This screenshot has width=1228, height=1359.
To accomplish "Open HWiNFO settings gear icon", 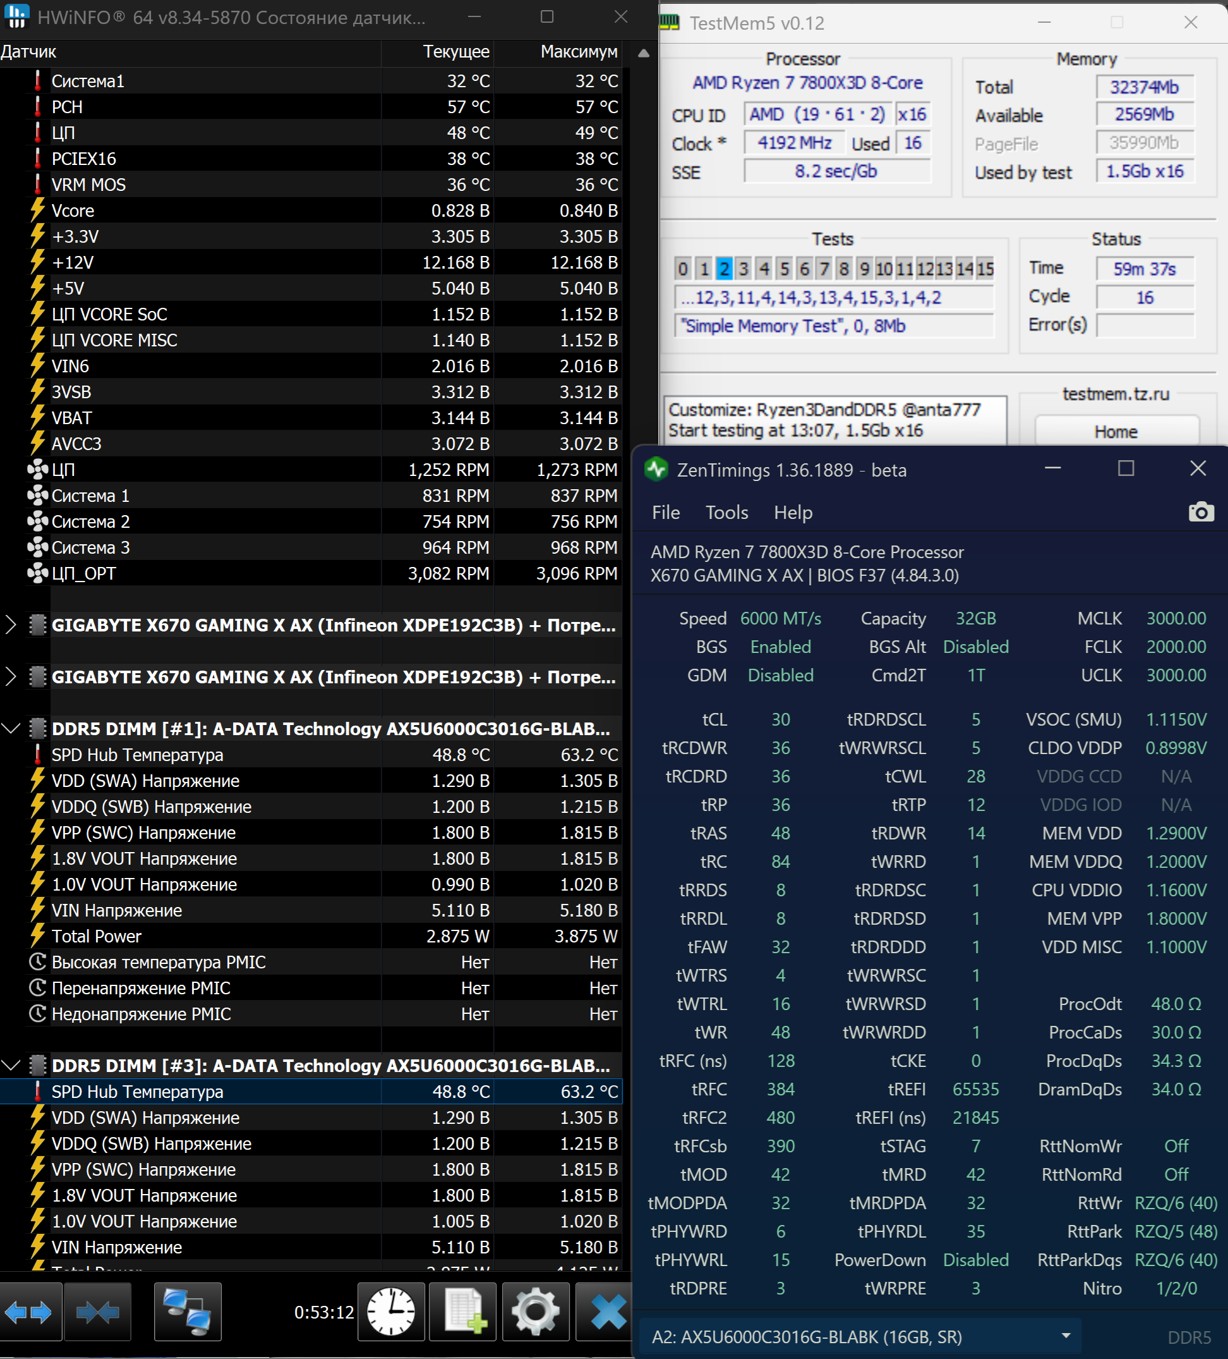I will coord(535,1312).
